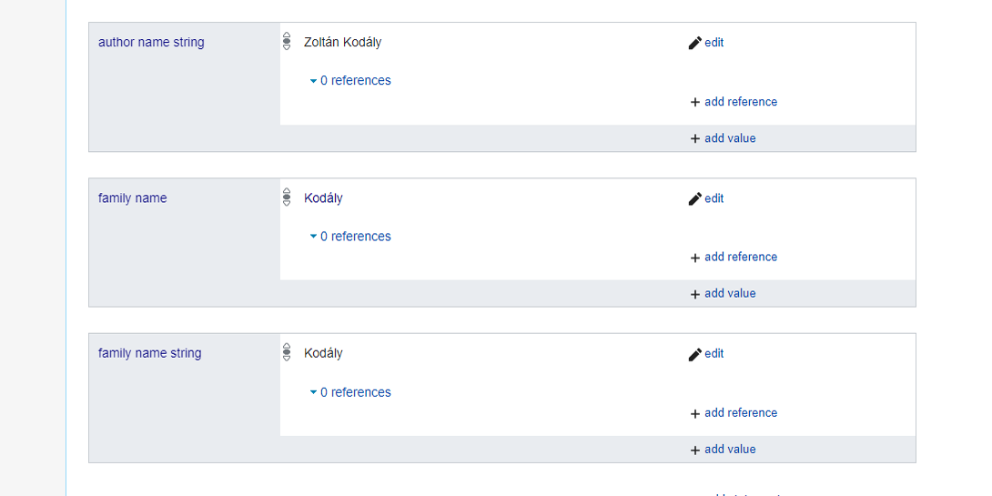
Task: Add a reference to the family name string statement
Action: click(x=740, y=413)
